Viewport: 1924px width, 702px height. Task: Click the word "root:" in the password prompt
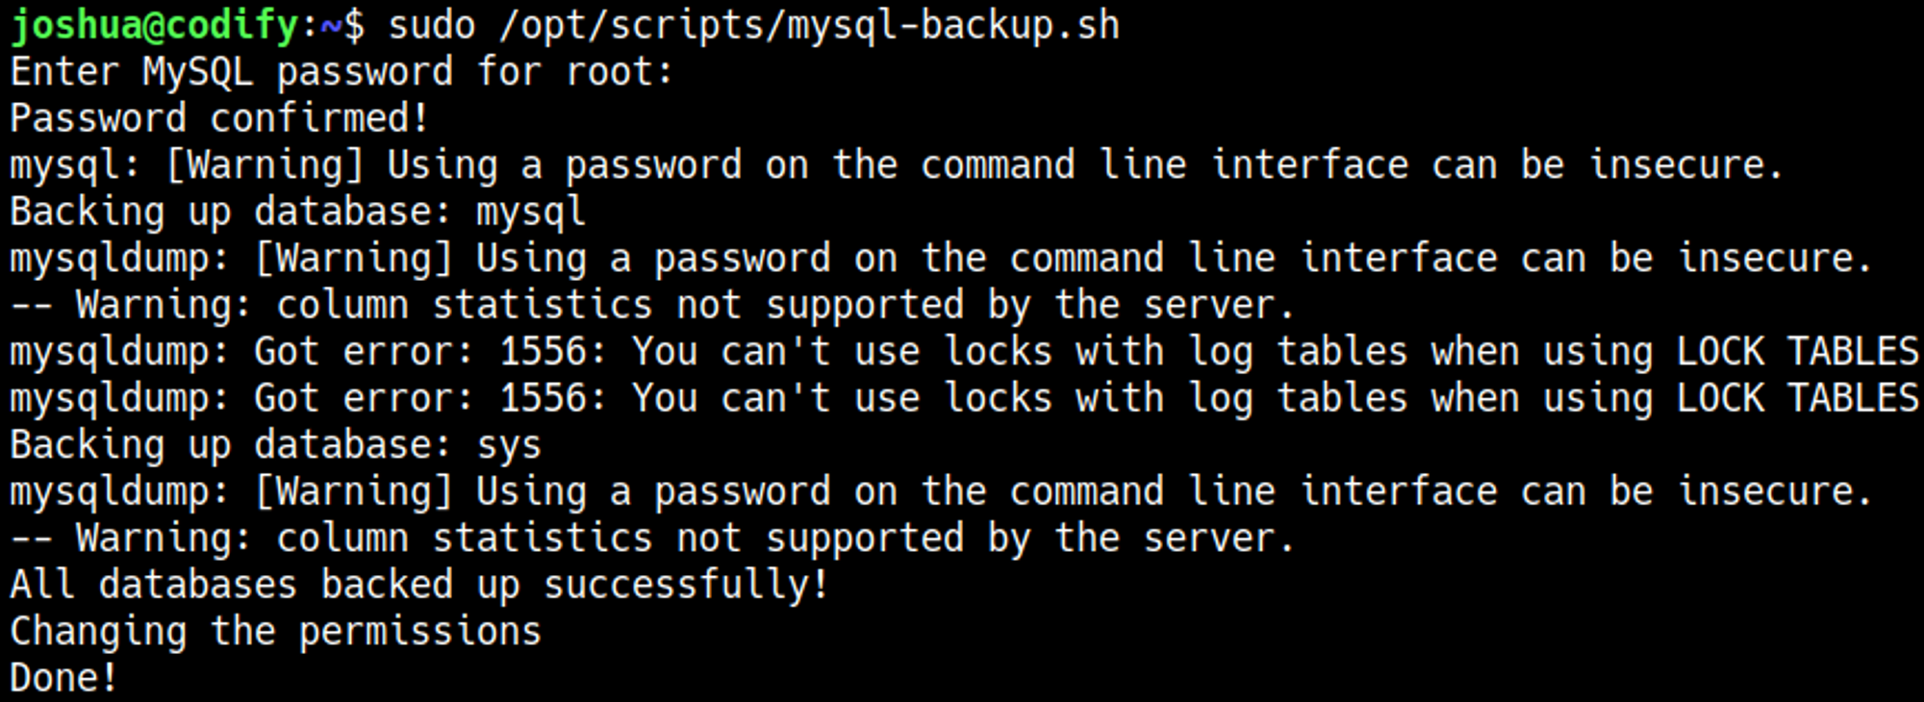[620, 73]
